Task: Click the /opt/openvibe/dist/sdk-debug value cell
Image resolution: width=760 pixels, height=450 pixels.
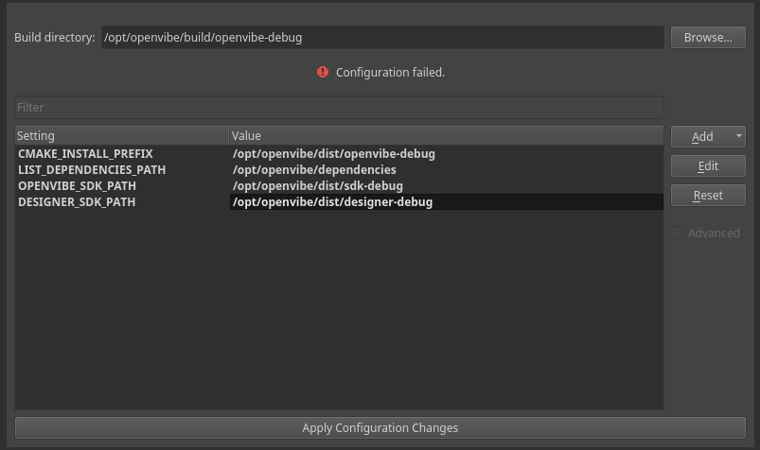Action: (318, 185)
